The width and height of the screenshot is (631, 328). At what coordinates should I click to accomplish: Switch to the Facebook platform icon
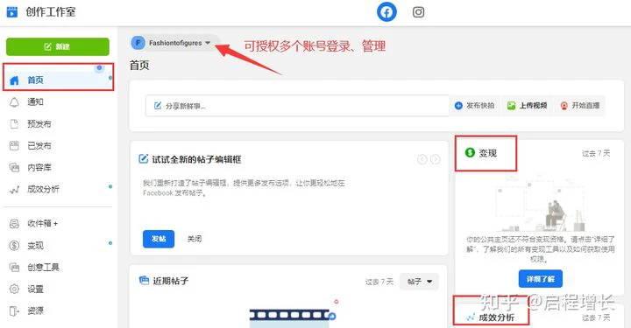tap(386, 12)
